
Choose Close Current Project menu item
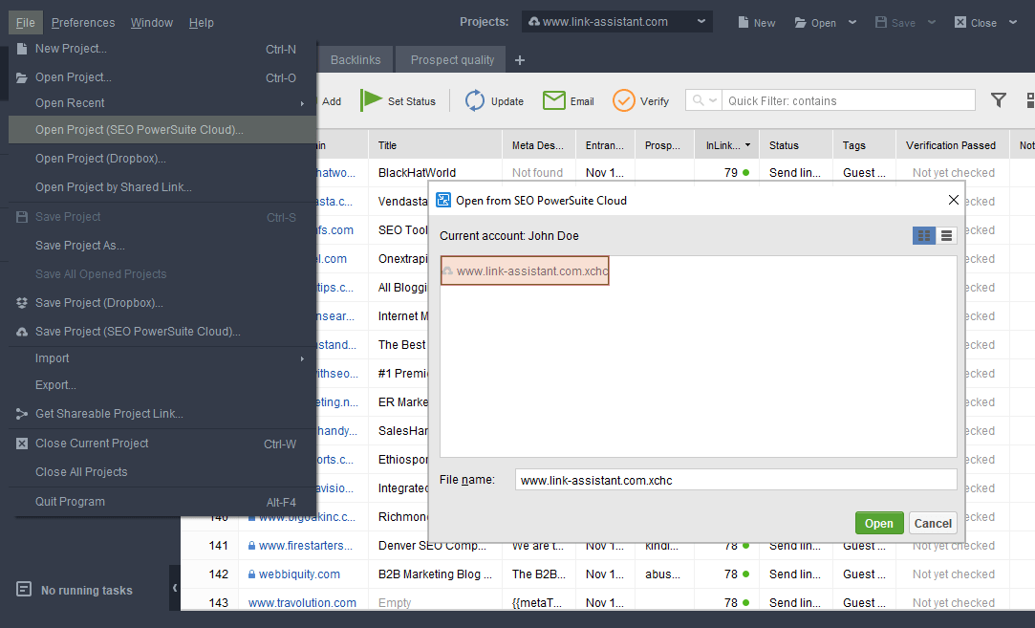point(162,444)
